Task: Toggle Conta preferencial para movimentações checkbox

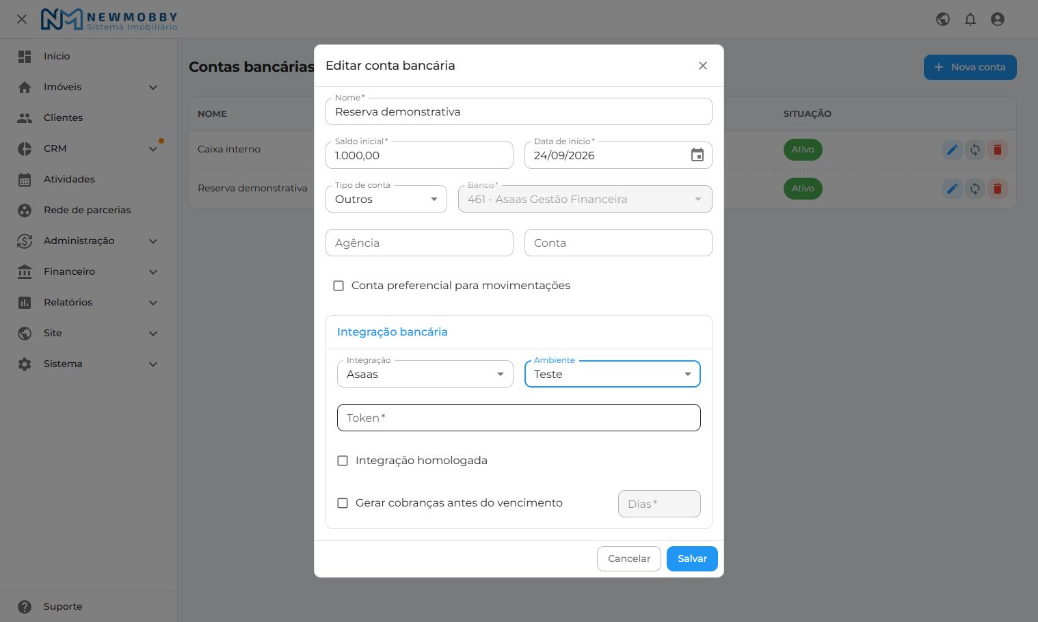Action: click(x=338, y=286)
